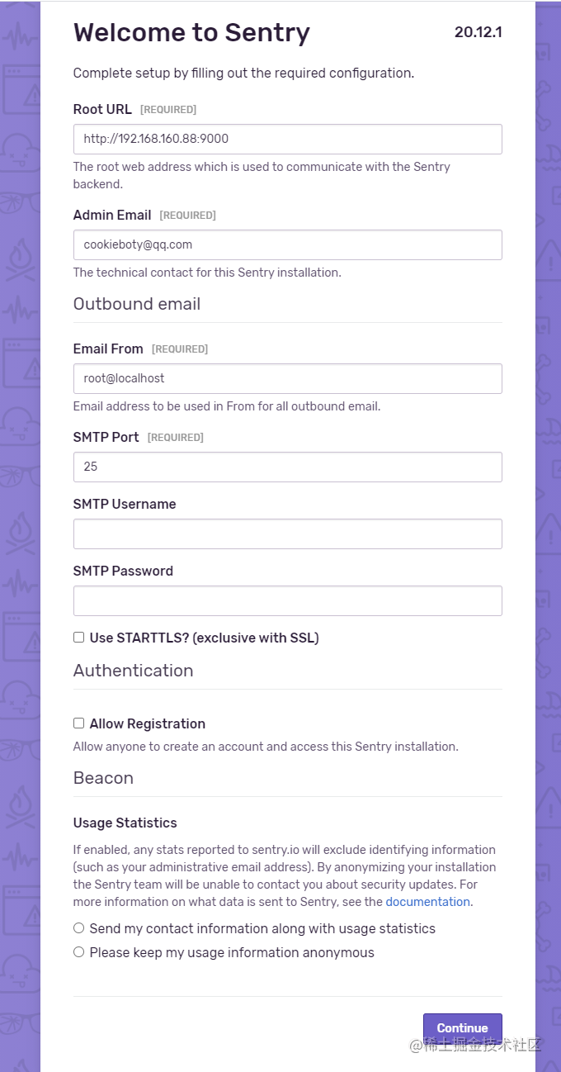
Task: Focus the empty SMTP Username field
Action: coord(287,534)
